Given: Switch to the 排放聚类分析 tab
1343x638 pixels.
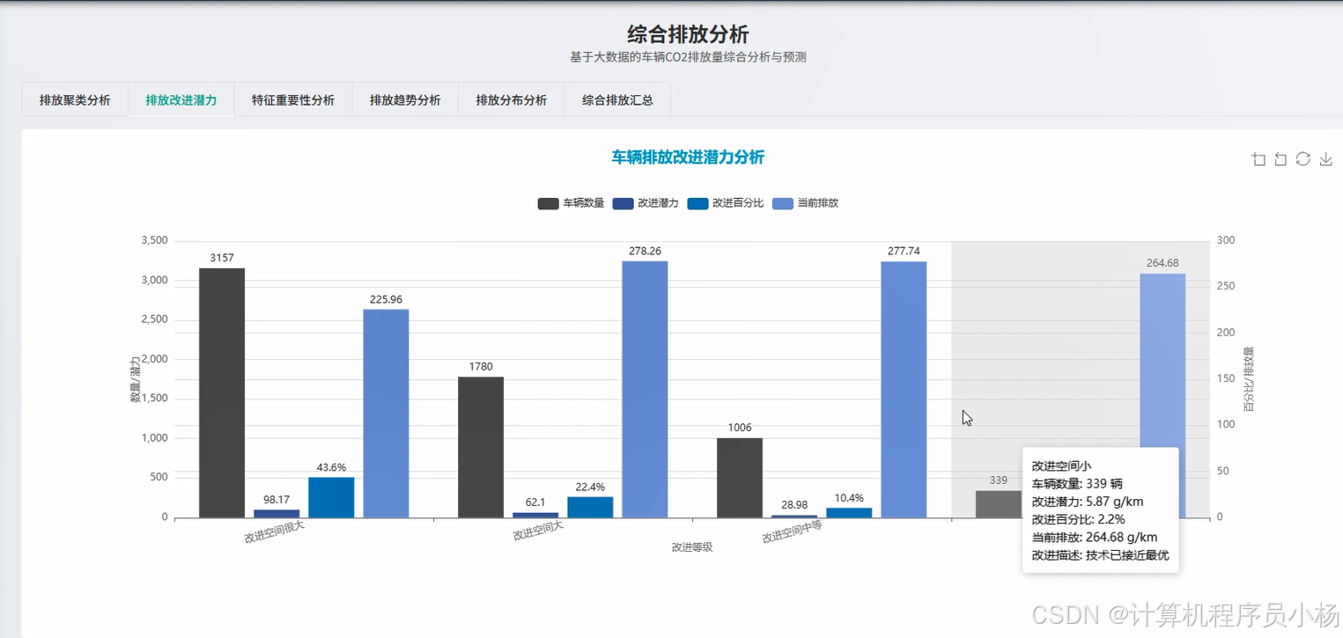Looking at the screenshot, I should point(74,99).
